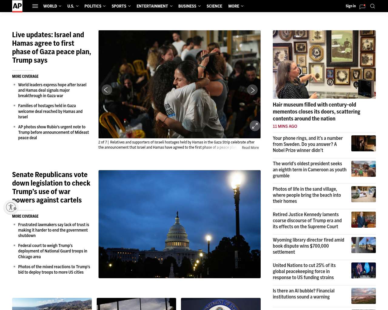388x310 pixels.
Task: Go to previous photo in carousel
Action: click(107, 90)
